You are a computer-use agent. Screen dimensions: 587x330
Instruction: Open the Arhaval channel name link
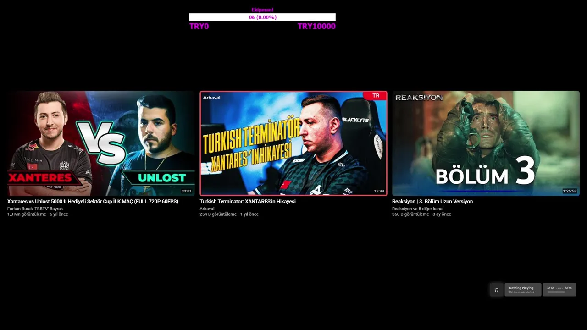[207, 209]
